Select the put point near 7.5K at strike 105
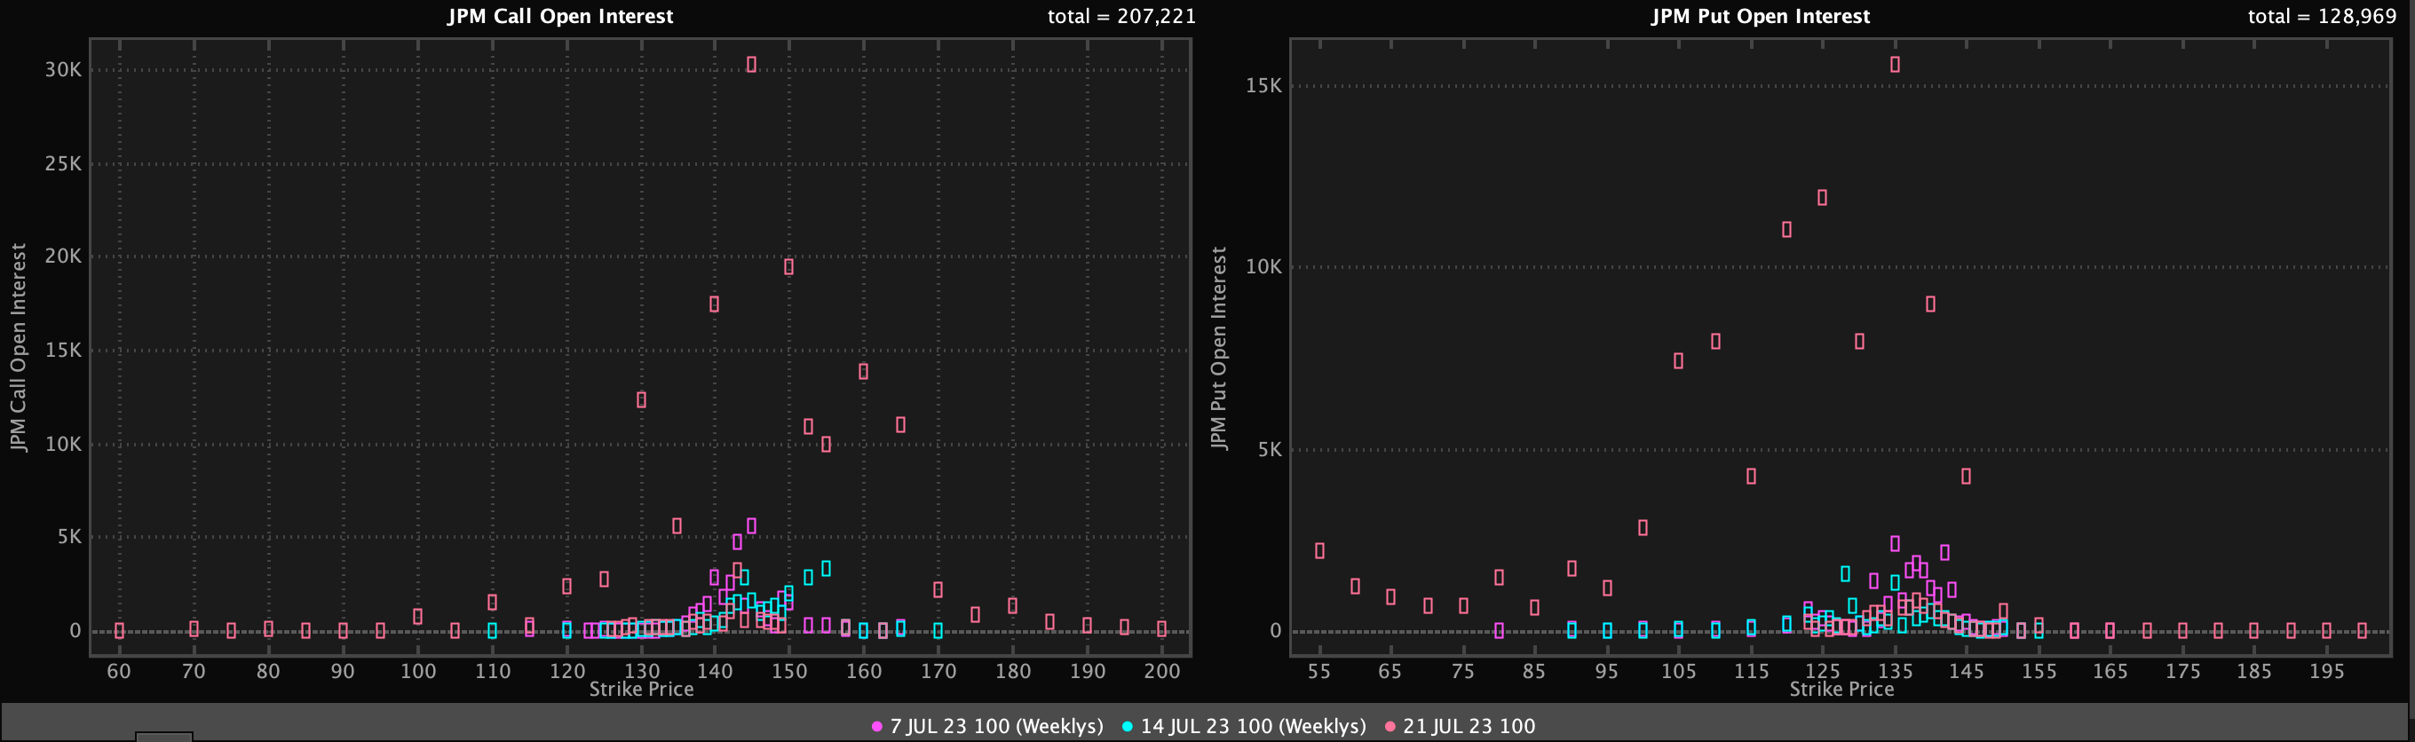Image resolution: width=2415 pixels, height=742 pixels. 1678,360
